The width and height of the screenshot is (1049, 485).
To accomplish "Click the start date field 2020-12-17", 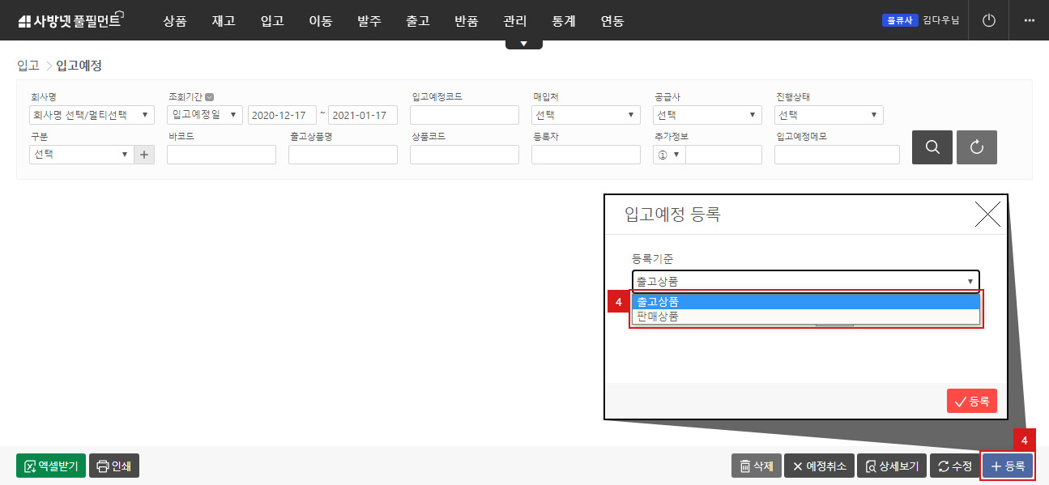I will 282,115.
